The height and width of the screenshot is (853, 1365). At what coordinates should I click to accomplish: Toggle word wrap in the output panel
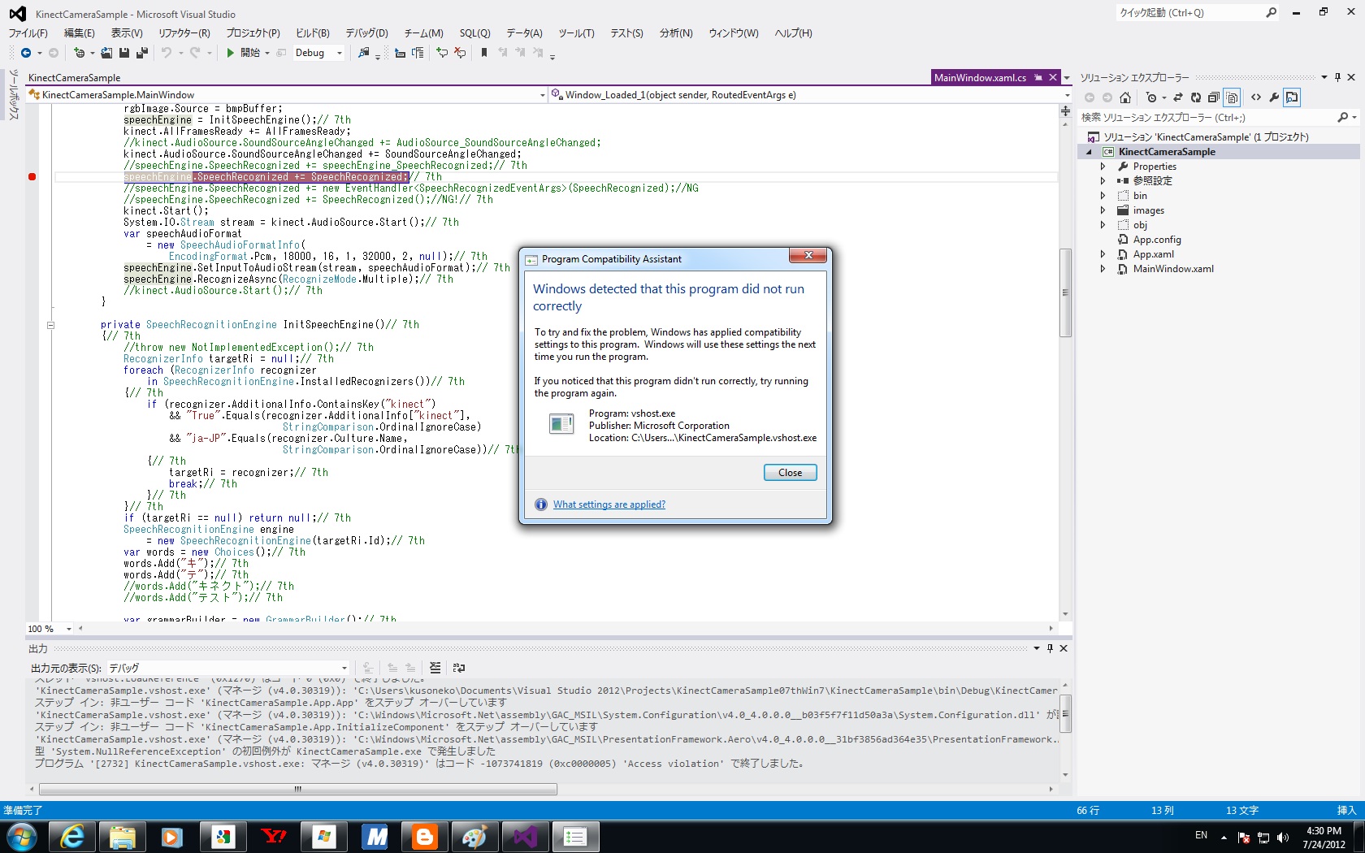pyautogui.click(x=459, y=668)
